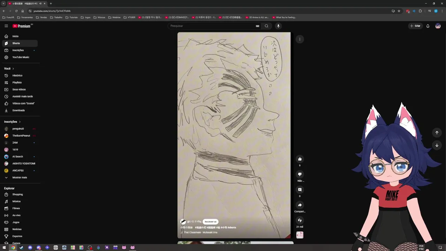Go to previous Short with up arrow
The width and height of the screenshot is (446, 251).
click(437, 132)
